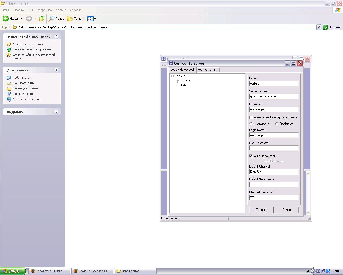Image resolution: width=343 pixels, height=275 pixels.
Task: Click the Windows flag logo at top right
Action: pyautogui.click(x=338, y=10)
